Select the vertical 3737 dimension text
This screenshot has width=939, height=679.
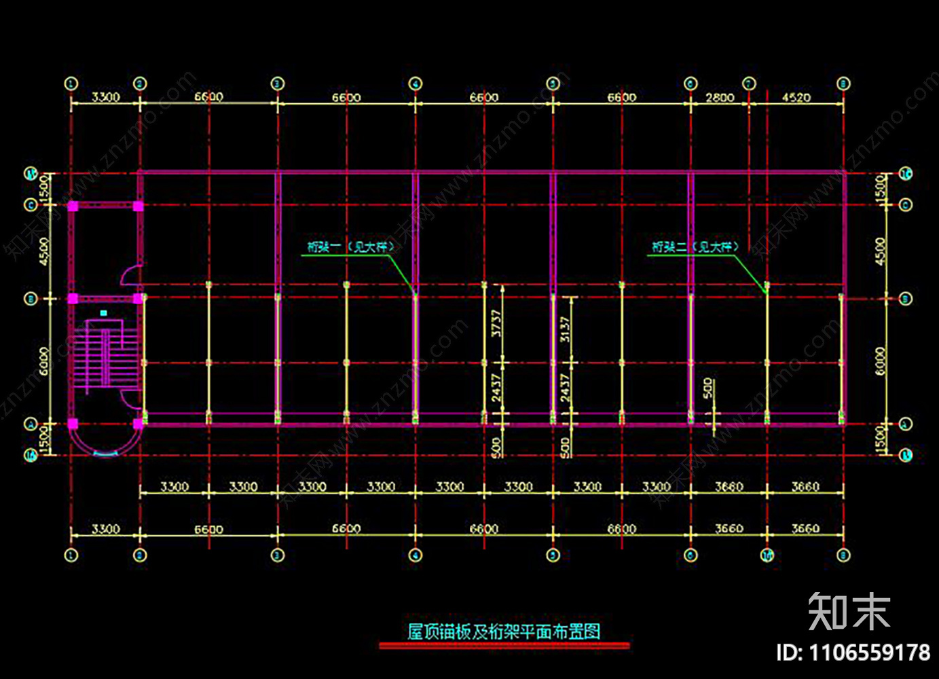[x=496, y=323]
